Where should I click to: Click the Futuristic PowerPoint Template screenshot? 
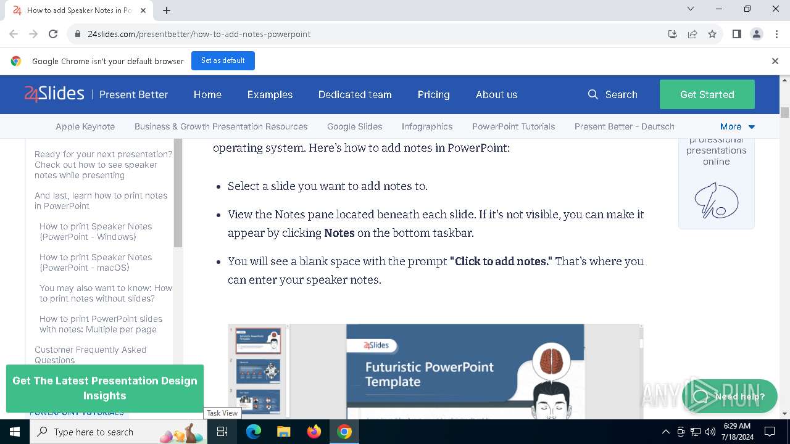(435, 372)
